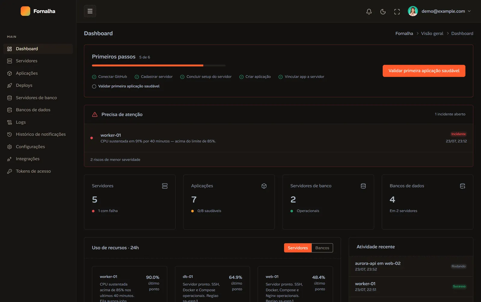Screen dimensions: 481x302
Task: Click the red Incidente badge
Action: click(x=458, y=134)
